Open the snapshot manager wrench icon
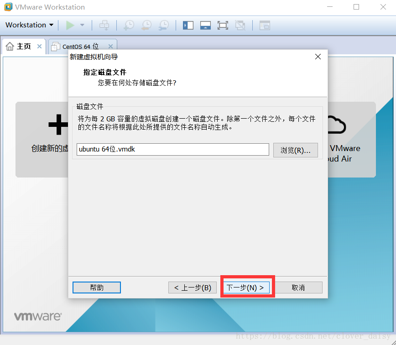Viewport: 396px width, 345px height. coord(164,25)
